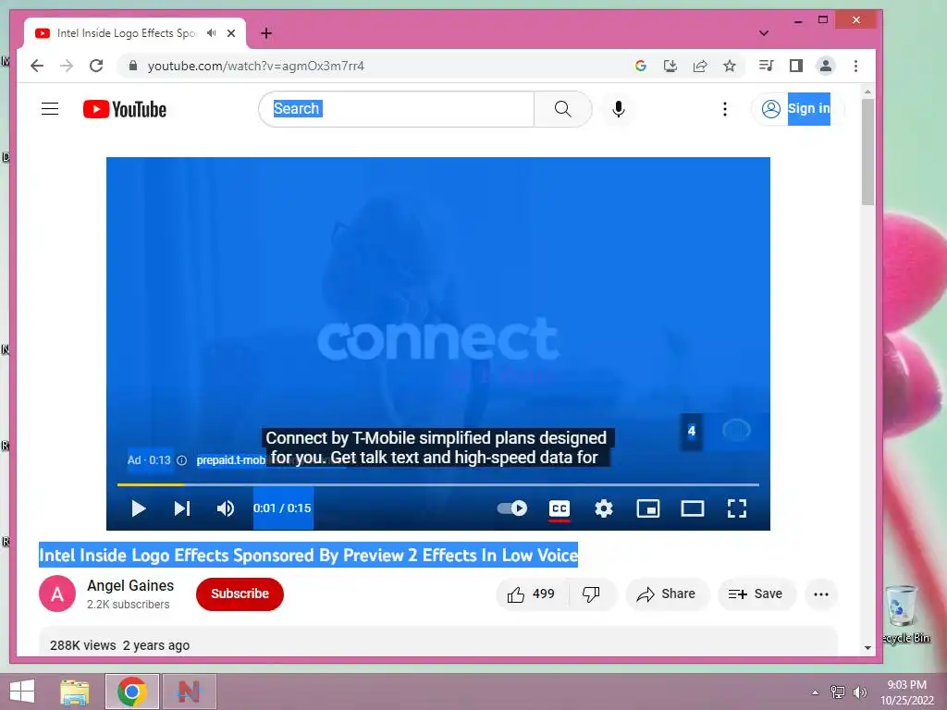The width and height of the screenshot is (947, 710).
Task: Subscribe to Angel Gaines channel
Action: click(240, 594)
